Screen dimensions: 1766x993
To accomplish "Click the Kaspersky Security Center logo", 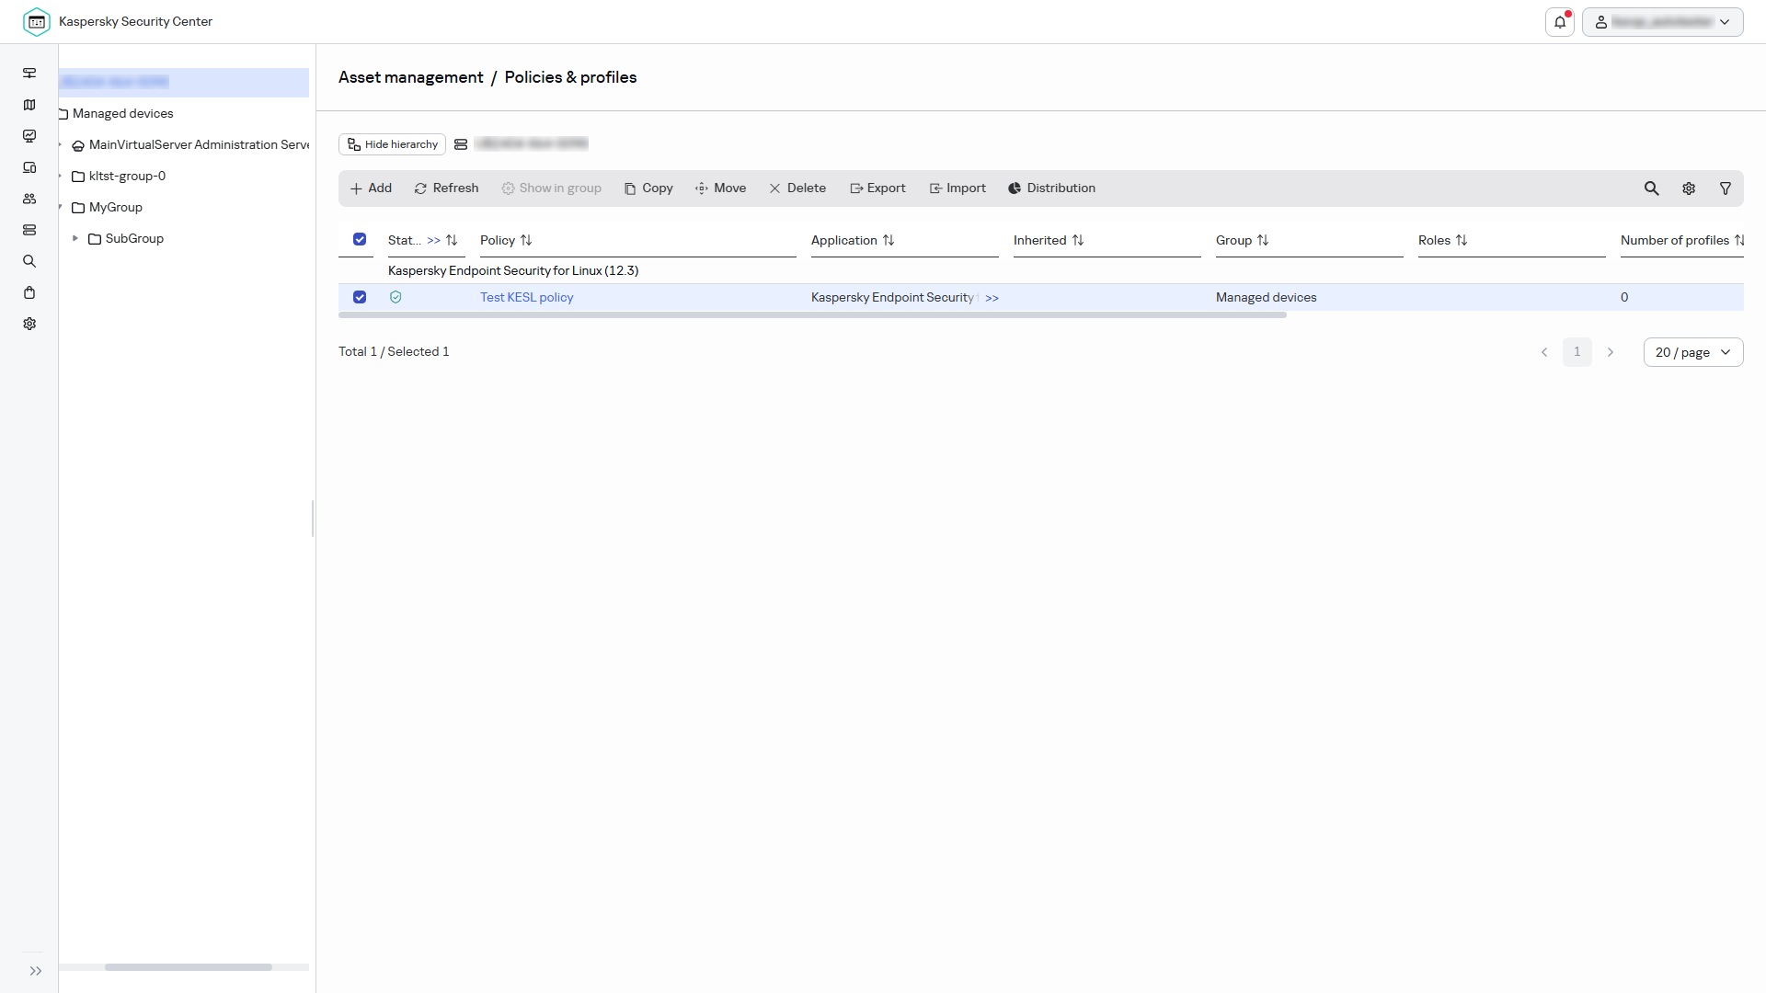I will 37,22.
